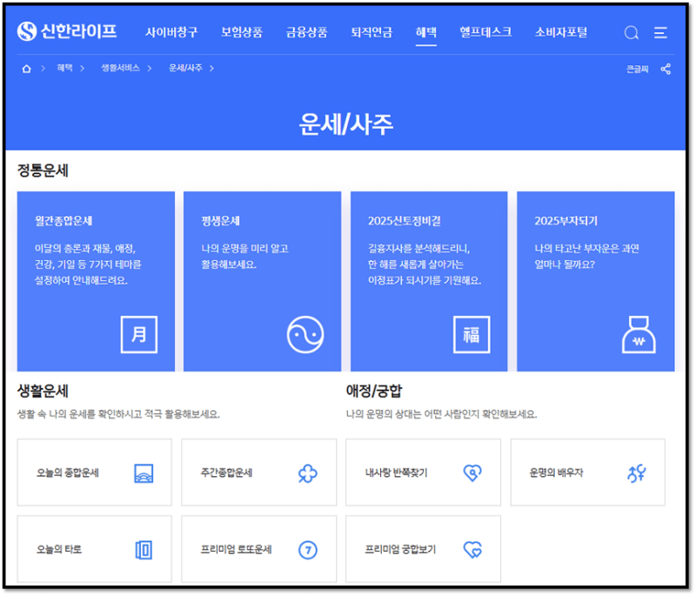Click the 혜택 breadcrumb link
696x596 pixels.
coord(64,68)
